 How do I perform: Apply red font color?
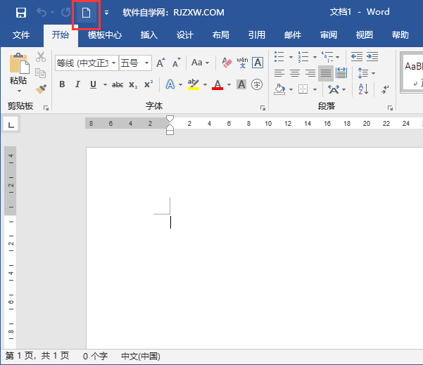pyautogui.click(x=217, y=84)
